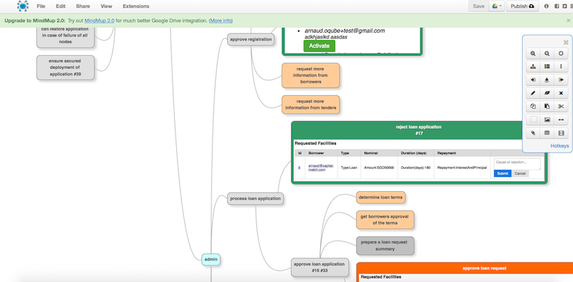
Task: Select the approve registration node
Action: 251,39
